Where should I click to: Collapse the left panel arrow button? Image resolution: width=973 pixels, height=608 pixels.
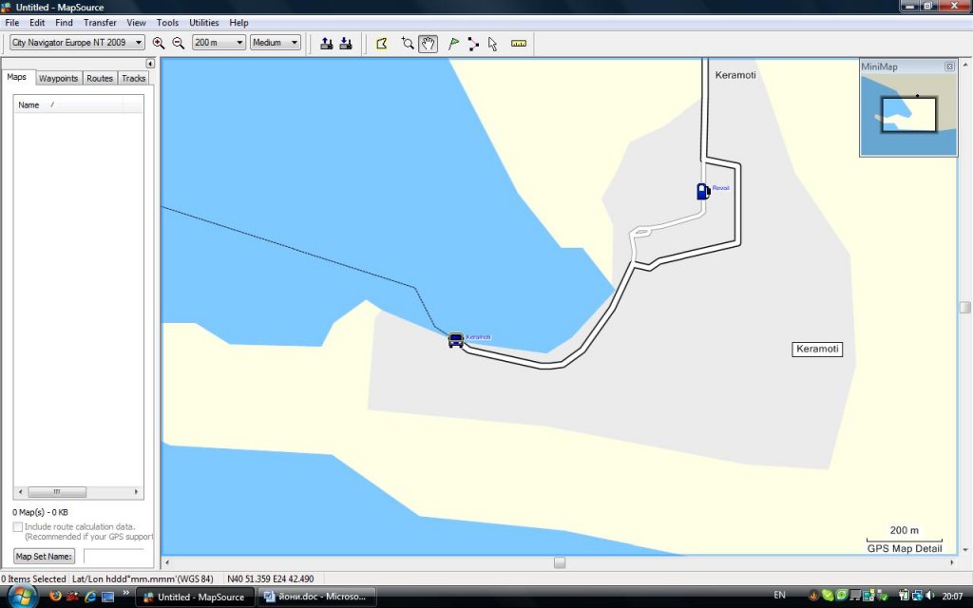149,64
